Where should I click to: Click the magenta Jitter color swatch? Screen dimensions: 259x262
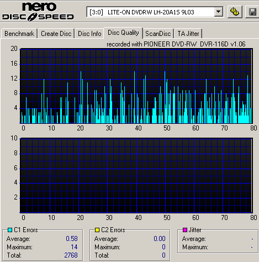185,230
